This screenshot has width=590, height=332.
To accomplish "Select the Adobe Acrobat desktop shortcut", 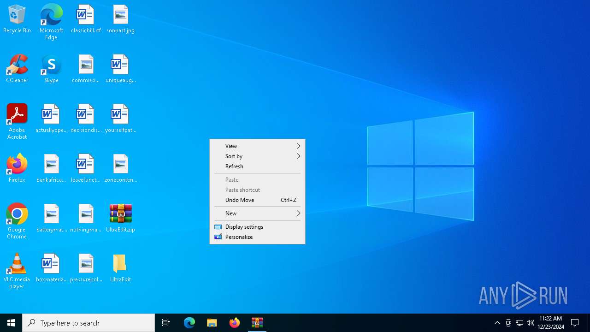I will 17,122.
